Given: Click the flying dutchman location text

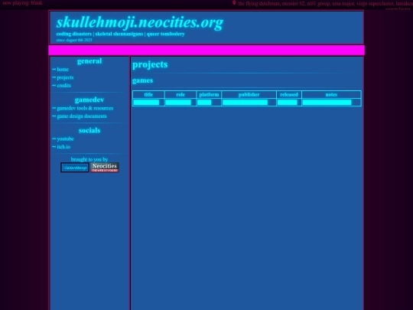Looking at the screenshot, I should click(325, 4).
